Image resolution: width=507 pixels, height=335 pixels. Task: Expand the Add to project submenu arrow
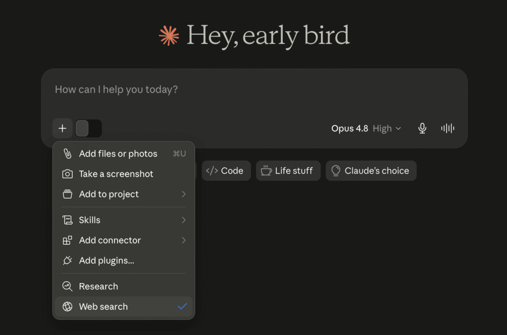point(183,194)
